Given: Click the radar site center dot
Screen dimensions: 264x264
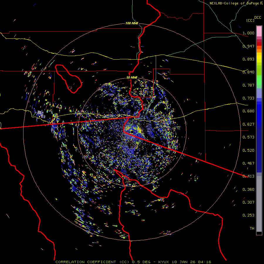Looking at the screenshot, I should pos(131,131).
